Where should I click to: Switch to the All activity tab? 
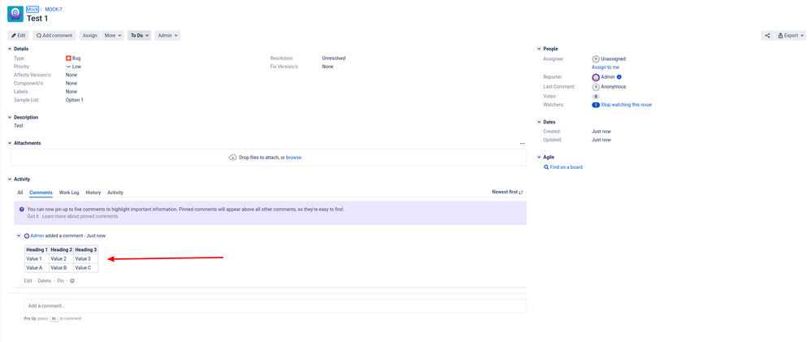click(x=20, y=193)
